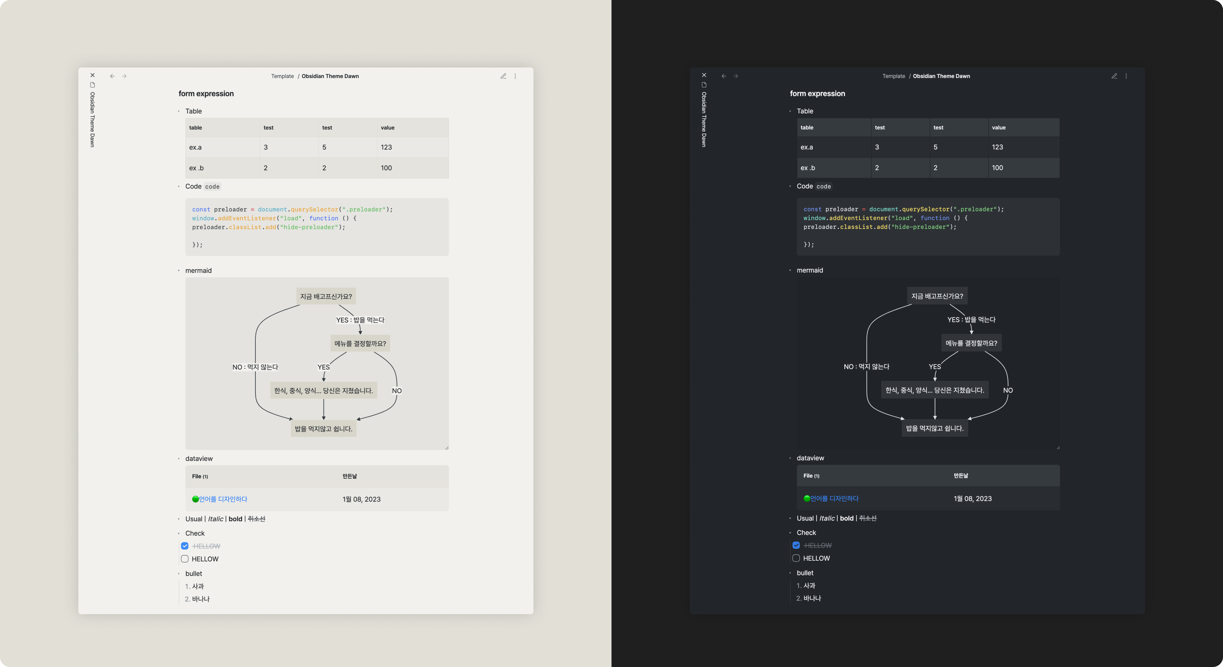Click edit pencil icon in dark window
Screen dimensions: 1223x667
(x=1114, y=76)
